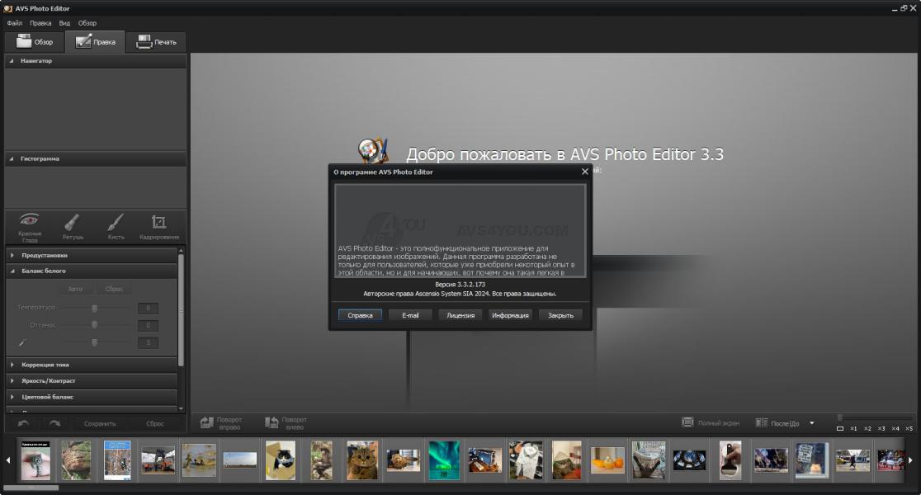Set zoom to ×4
This screenshot has height=495, width=921.
(x=895, y=429)
